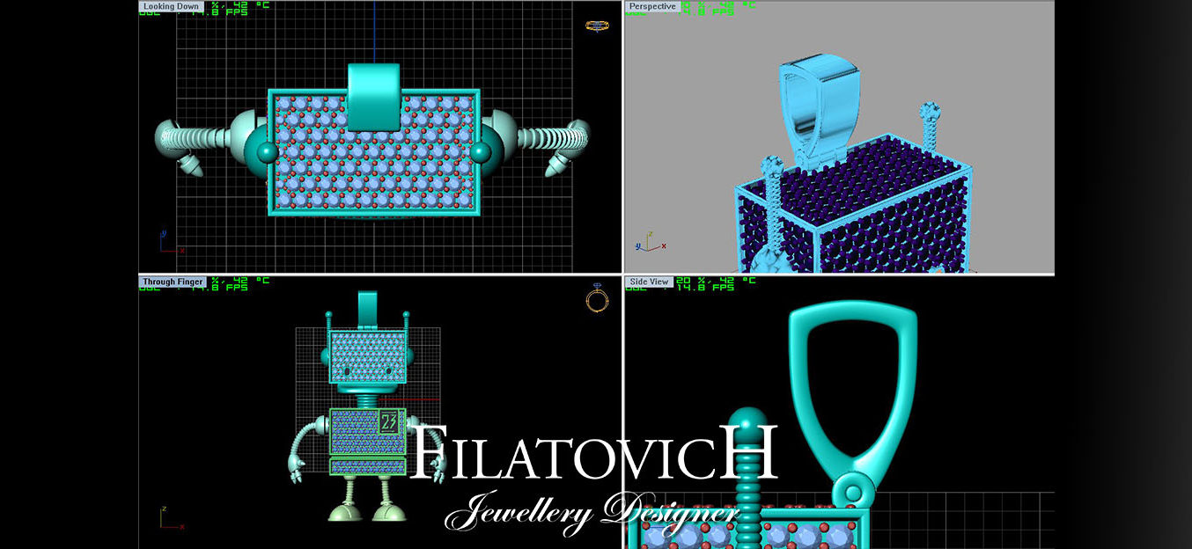Click the Side View viewport label
Screen dimensions: 1192x549
click(x=650, y=282)
